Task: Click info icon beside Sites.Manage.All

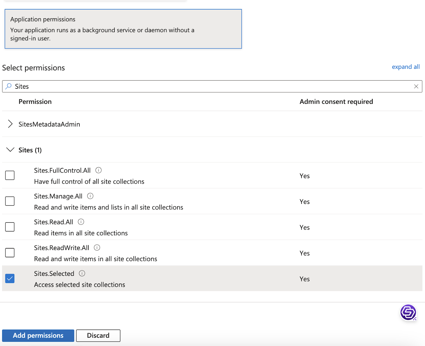Action: click(x=90, y=196)
